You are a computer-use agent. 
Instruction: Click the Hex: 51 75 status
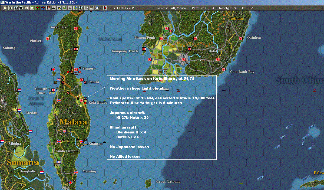tap(247, 8)
